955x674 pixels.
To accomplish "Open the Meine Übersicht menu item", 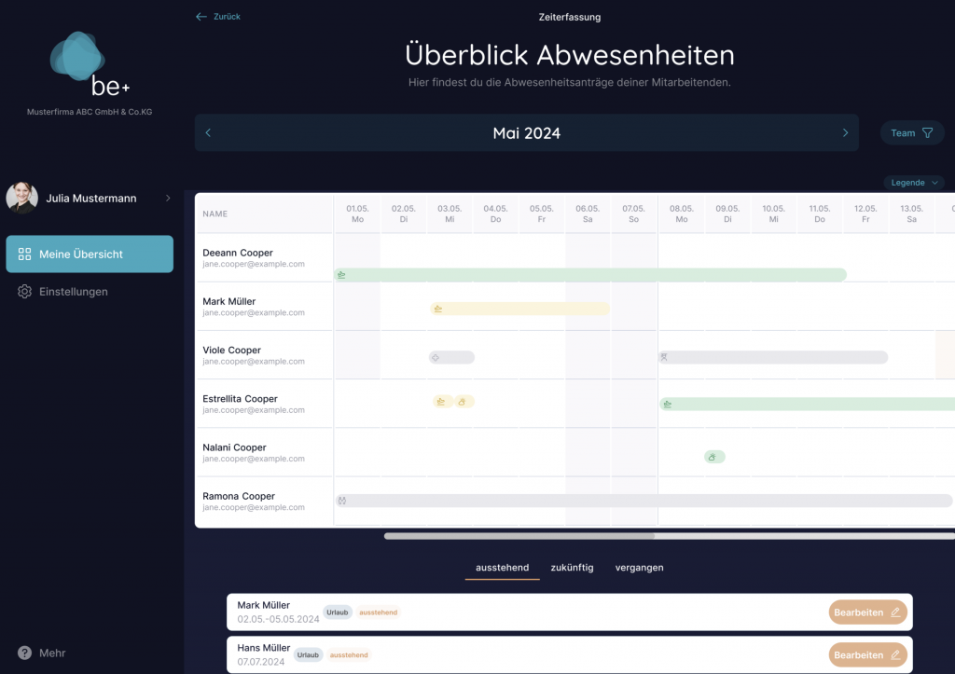I will (90, 254).
